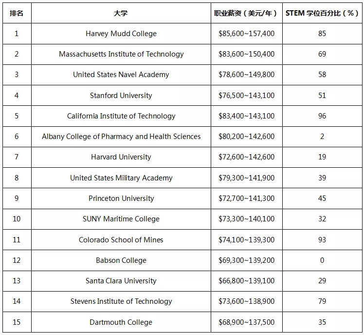This screenshot has height=335, width=364.
Task: Click the 排名 column header
Action: coord(17,13)
